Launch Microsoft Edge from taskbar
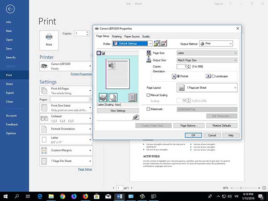Screen dimensions: 268x201 tap(40, 197)
